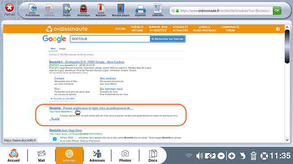Image resolution: width=293 pixels, height=164 pixels.
Task: Open Livres & Fiches Pratiques menu
Action: pyautogui.click(x=205, y=29)
